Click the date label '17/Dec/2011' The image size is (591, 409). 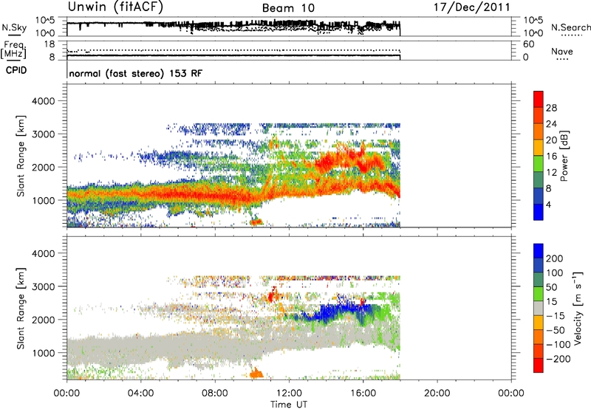(471, 7)
